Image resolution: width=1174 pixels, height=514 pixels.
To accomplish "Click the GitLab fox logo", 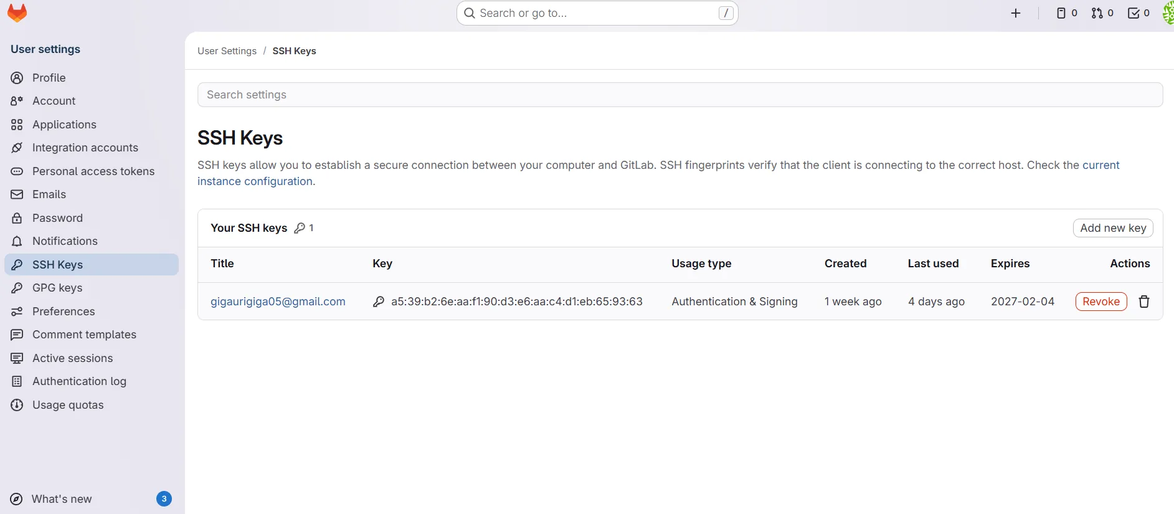I will (17, 13).
